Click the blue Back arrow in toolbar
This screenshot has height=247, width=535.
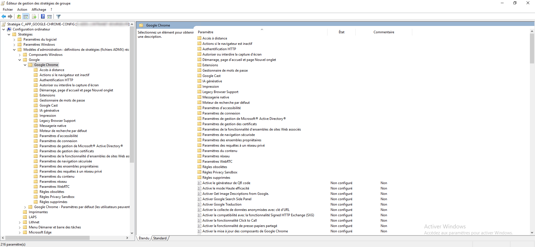tap(4, 17)
